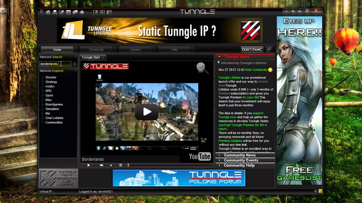Click the Network Search input field
Screen dimensions: 362x203
(x=55, y=64)
